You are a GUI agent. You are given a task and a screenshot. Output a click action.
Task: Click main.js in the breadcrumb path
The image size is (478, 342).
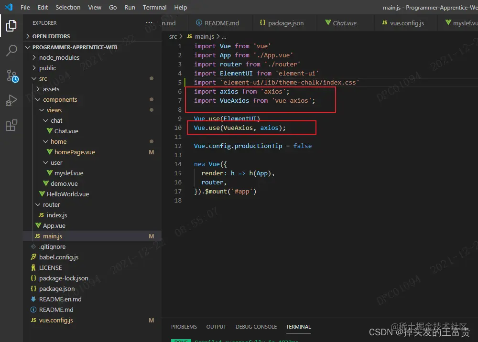pos(204,37)
